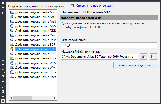
Task: Click the icon beside the SHP connection entry
Action: 12,49
